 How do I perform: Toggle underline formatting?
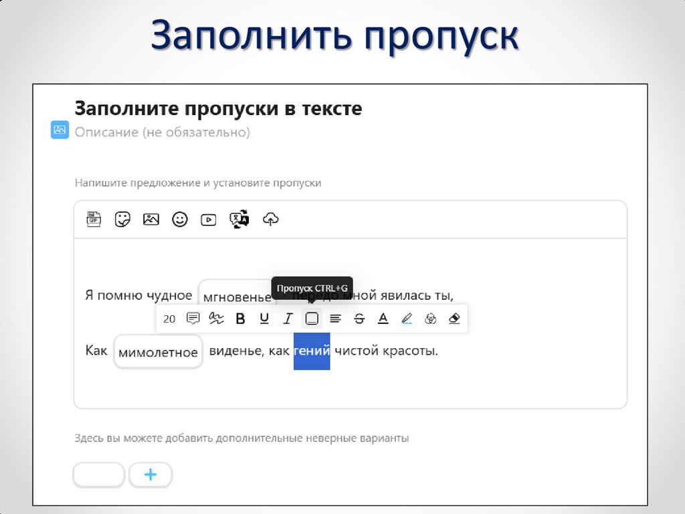pos(264,319)
